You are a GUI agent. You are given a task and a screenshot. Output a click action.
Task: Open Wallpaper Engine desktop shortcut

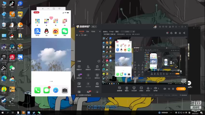[x=20, y=5]
